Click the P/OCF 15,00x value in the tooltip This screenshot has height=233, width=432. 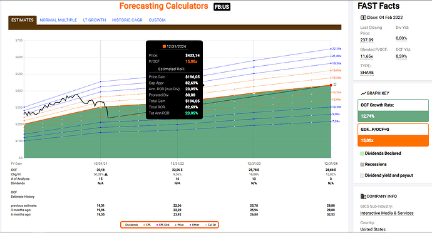[x=192, y=61]
